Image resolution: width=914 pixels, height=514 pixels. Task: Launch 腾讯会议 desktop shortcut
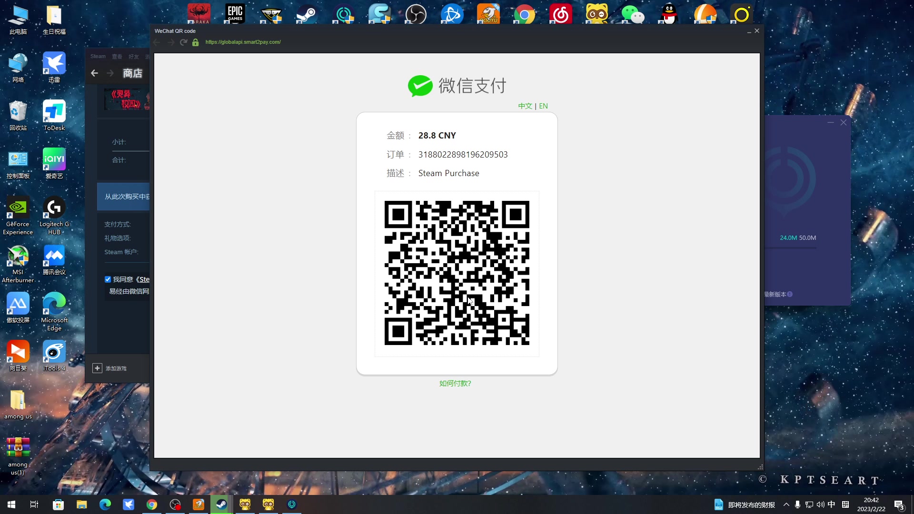54,260
